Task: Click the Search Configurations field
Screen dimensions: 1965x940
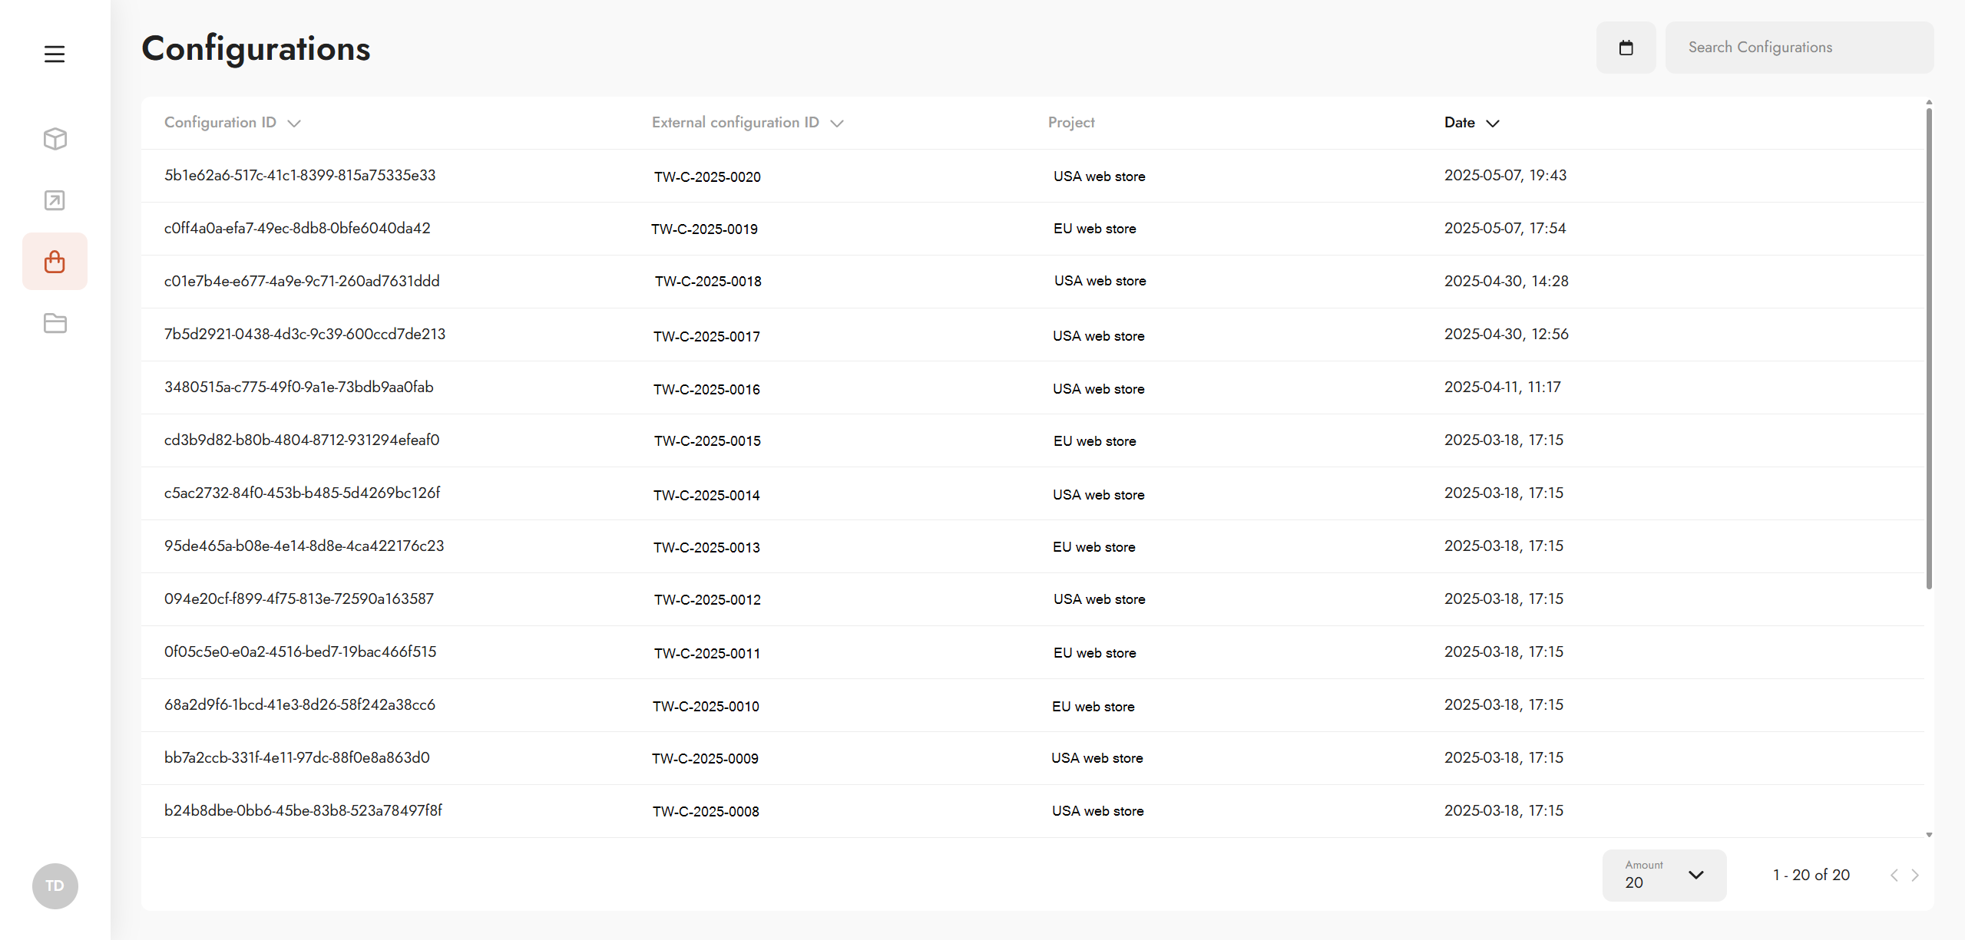Action: point(1799,48)
